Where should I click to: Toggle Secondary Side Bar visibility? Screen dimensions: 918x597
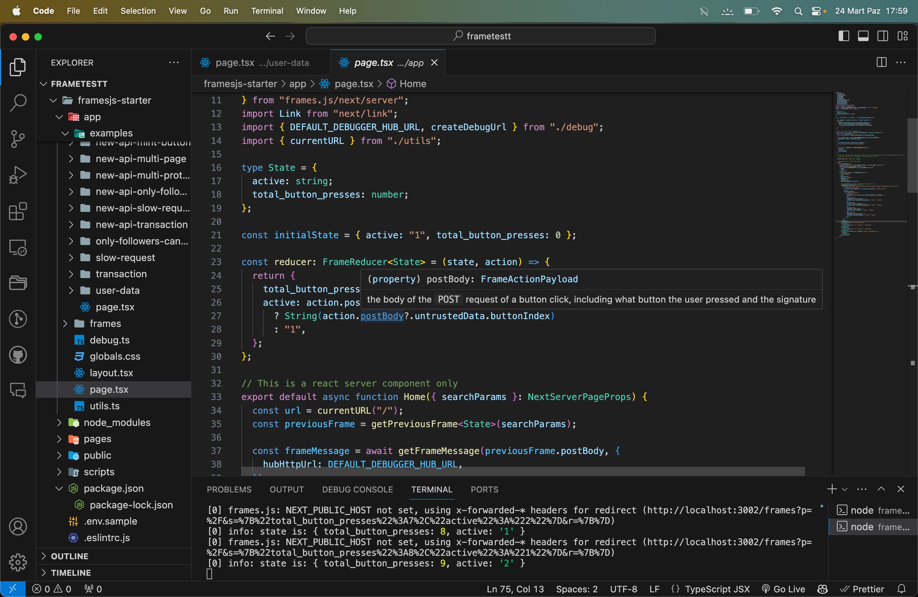click(883, 36)
